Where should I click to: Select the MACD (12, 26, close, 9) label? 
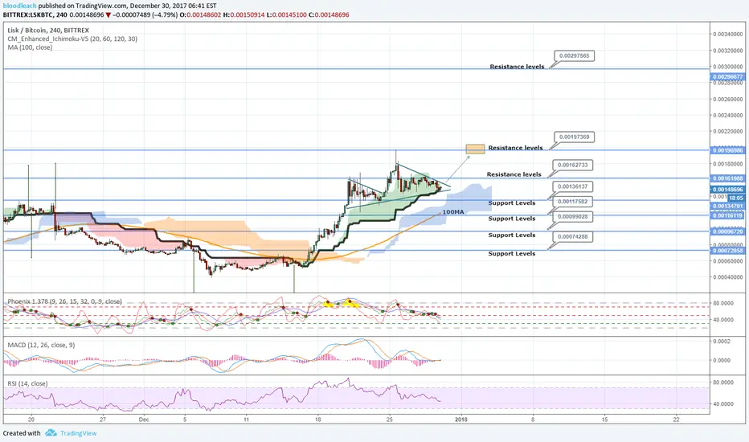(x=41, y=345)
